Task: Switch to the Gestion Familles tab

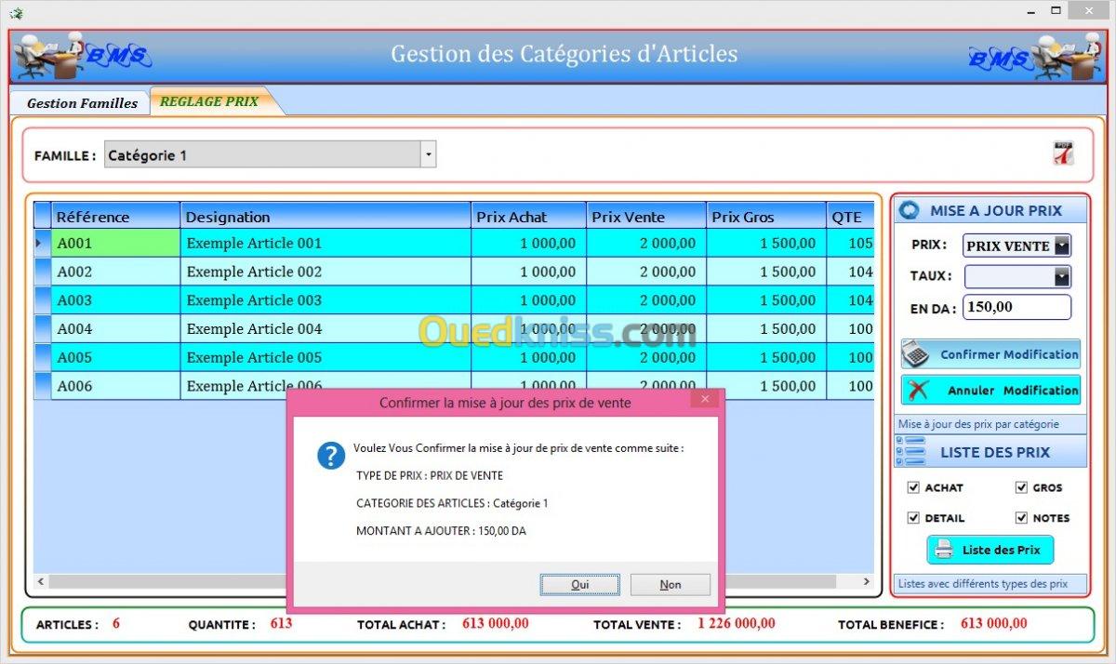Action: (82, 103)
